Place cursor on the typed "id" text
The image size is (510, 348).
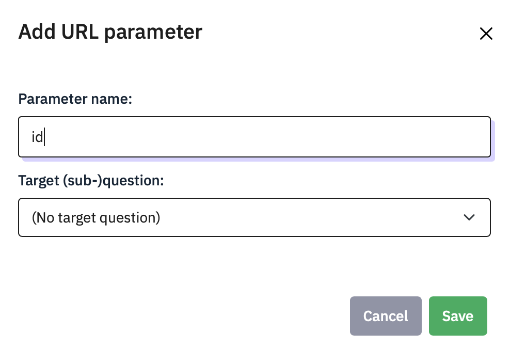point(37,138)
